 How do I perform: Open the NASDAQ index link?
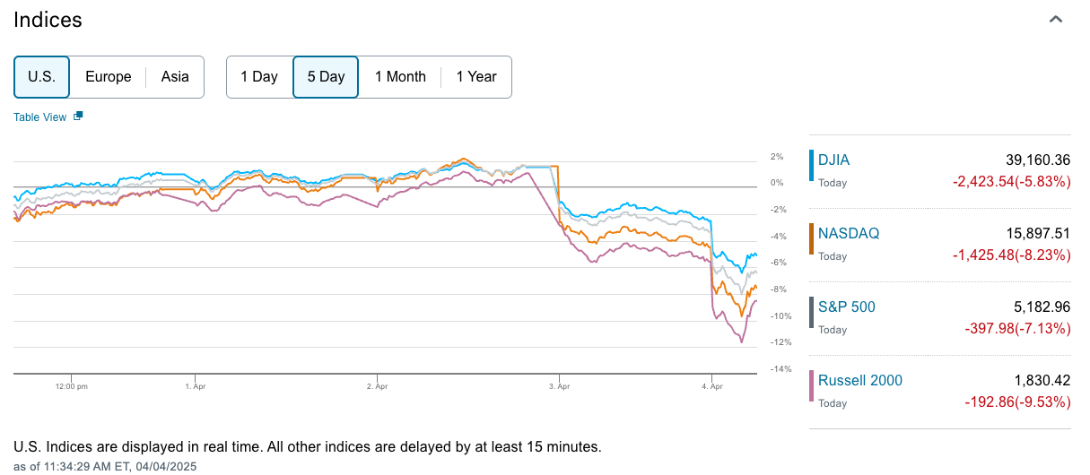pos(849,233)
